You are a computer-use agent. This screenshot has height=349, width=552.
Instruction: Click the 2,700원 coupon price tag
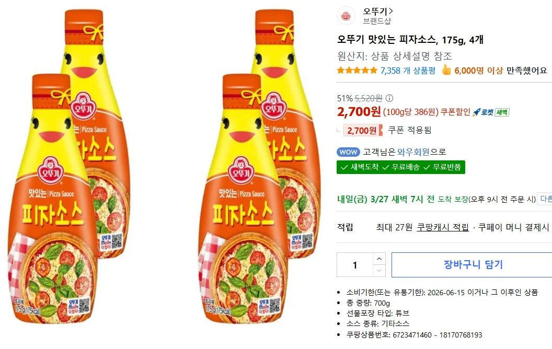coord(362,131)
